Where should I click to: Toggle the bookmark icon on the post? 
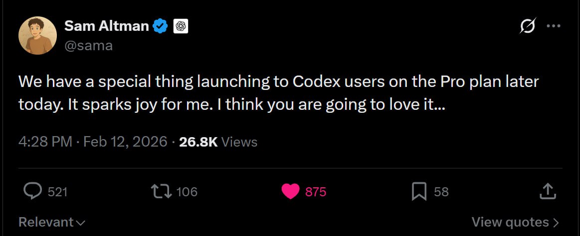coord(419,191)
